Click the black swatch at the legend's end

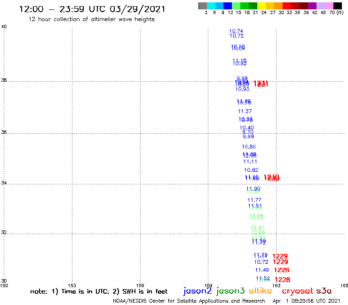(337, 6)
